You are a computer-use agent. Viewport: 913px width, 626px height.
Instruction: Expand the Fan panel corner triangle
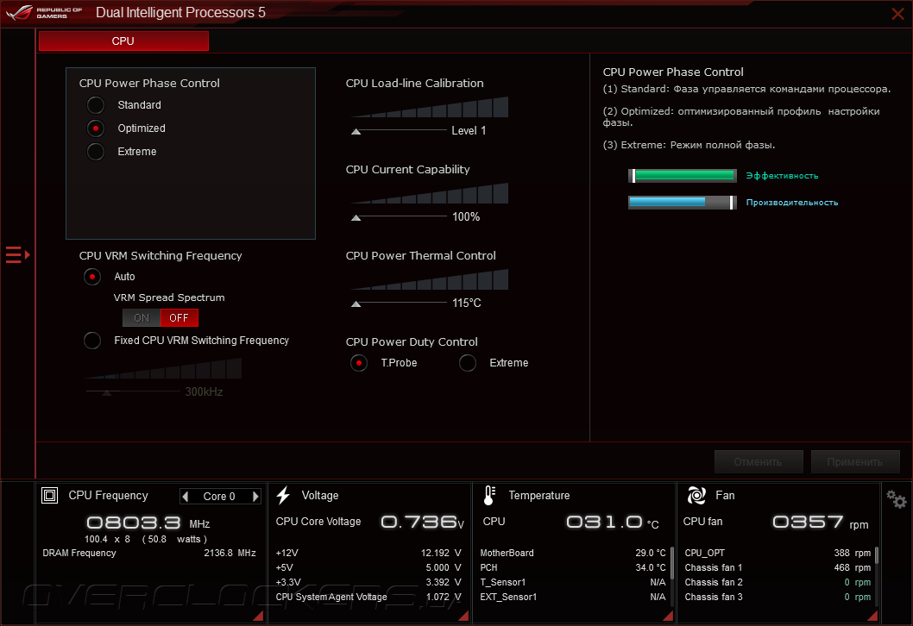coord(872,616)
